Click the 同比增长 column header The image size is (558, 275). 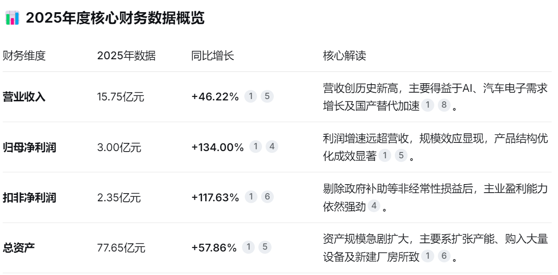point(213,56)
